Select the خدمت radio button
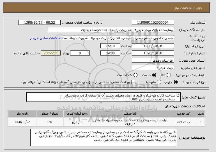Viewport: 216px width, 152px height. (x=154, y=75)
